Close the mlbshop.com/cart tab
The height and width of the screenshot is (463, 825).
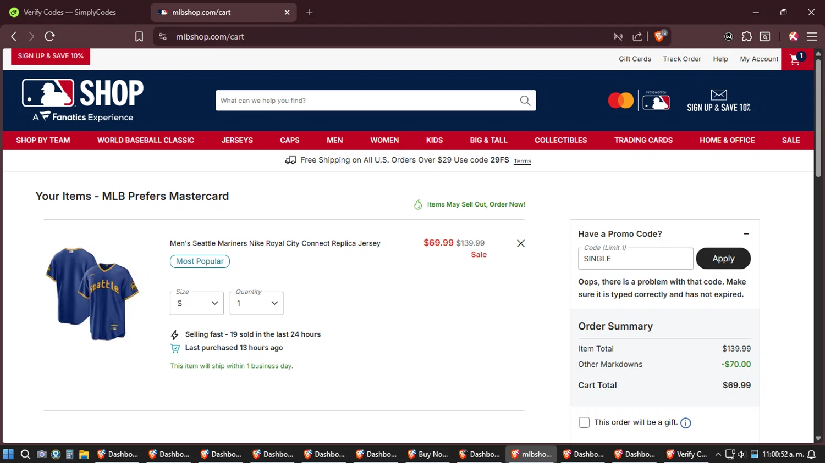pyautogui.click(x=287, y=12)
